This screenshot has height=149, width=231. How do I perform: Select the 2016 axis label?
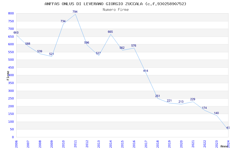pos(134,144)
